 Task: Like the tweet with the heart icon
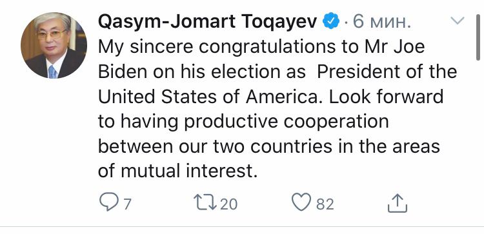[x=301, y=202]
